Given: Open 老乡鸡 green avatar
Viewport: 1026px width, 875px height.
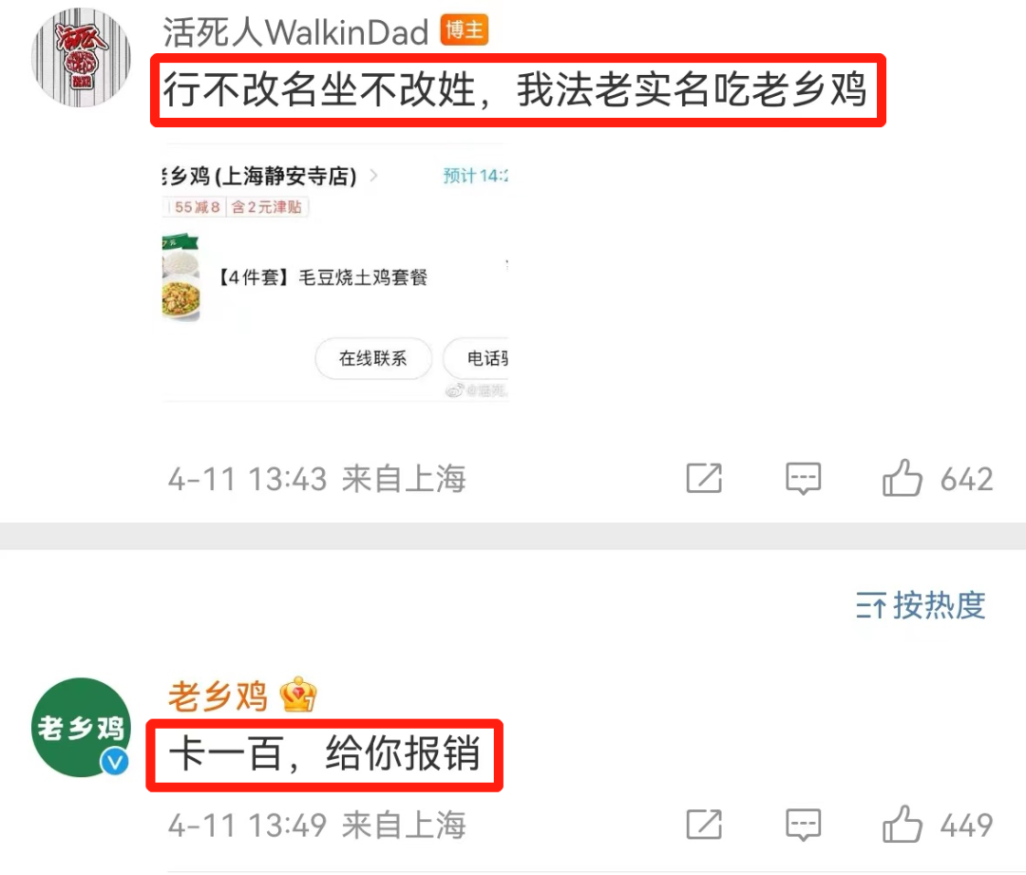Looking at the screenshot, I should click(x=81, y=727).
